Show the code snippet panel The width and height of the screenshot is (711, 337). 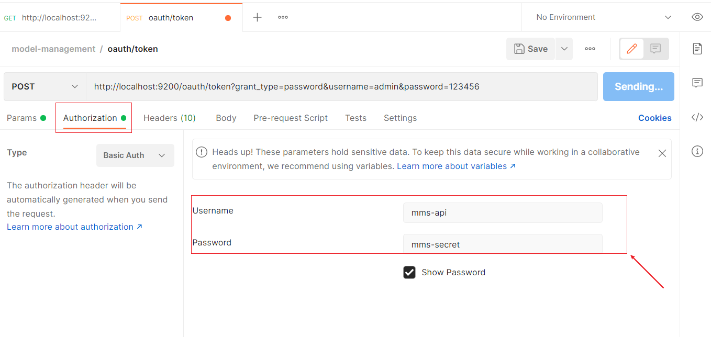tap(697, 117)
